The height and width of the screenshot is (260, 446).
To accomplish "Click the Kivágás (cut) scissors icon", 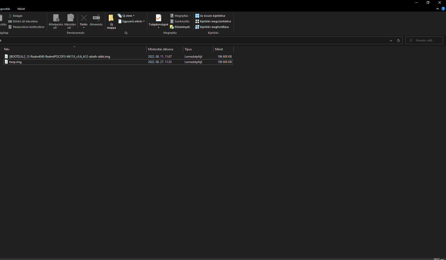I will click(10, 16).
